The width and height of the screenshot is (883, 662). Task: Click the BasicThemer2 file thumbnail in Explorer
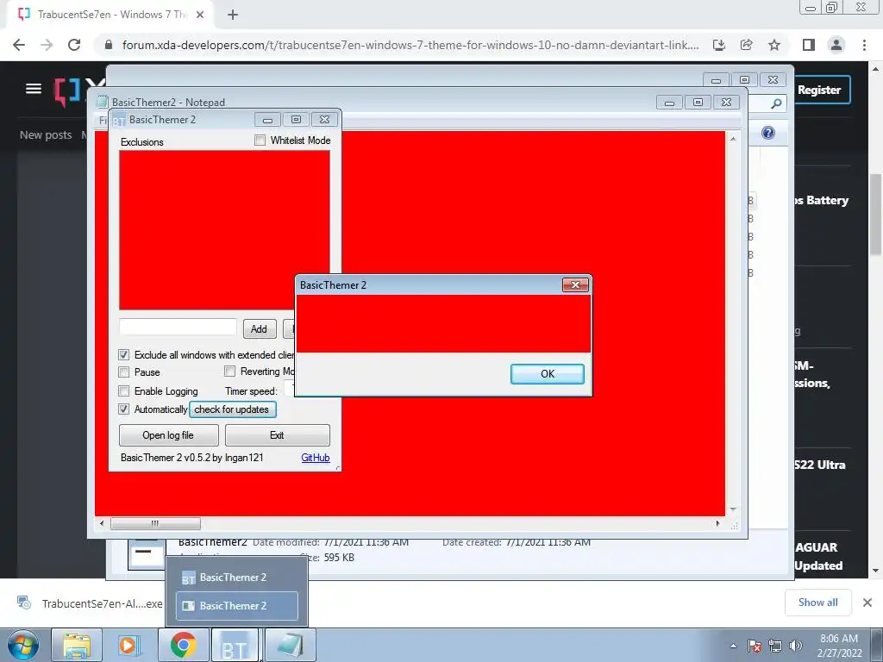pos(147,554)
